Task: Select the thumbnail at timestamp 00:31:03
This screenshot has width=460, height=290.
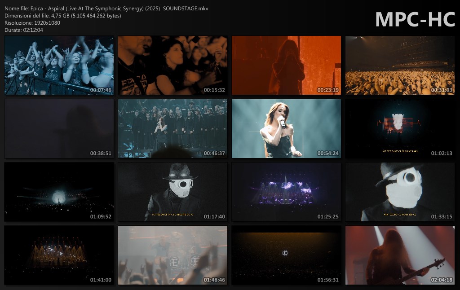Action: (400, 66)
